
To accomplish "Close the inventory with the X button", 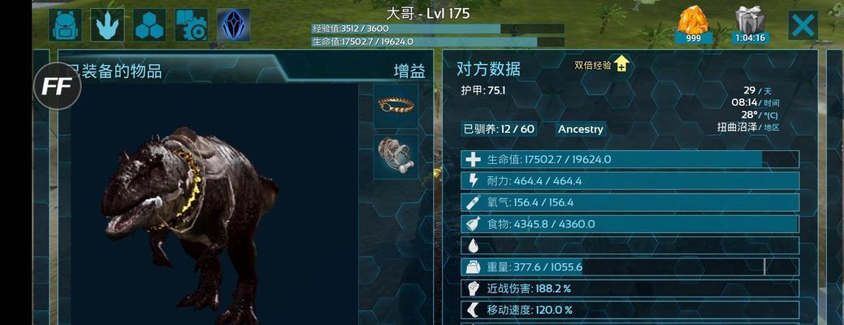I will point(803,25).
